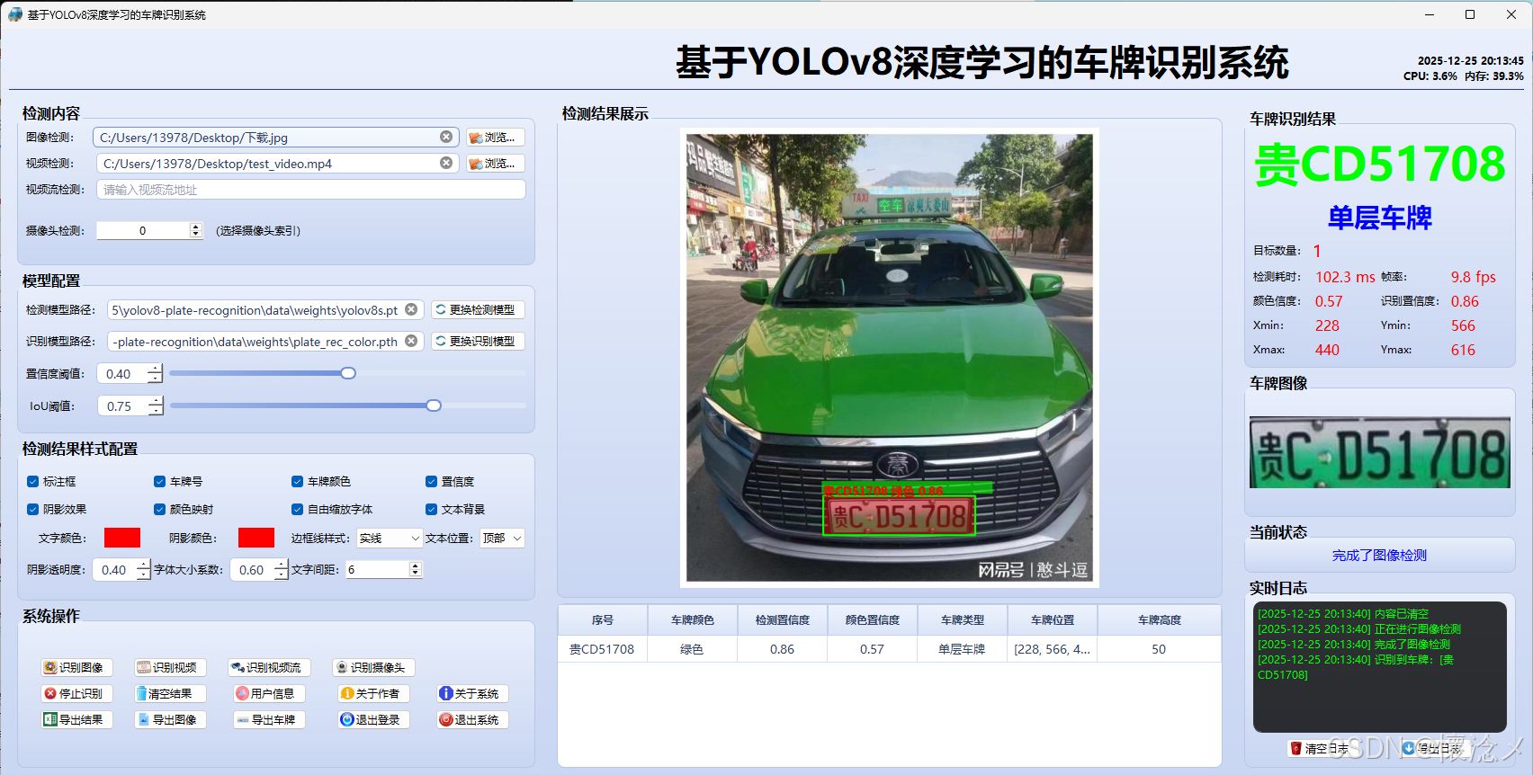Open 用户信息 user info

269,693
